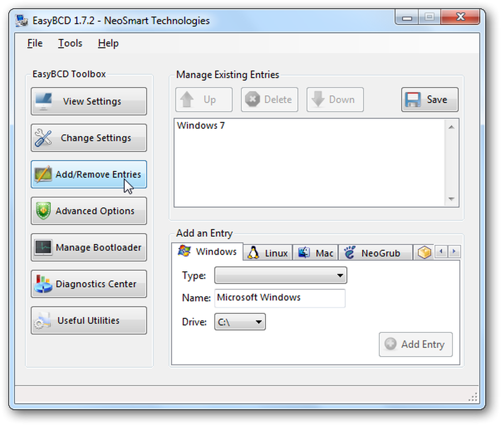501x425 pixels.
Task: Click the floppy disk Save icon
Action: [413, 100]
